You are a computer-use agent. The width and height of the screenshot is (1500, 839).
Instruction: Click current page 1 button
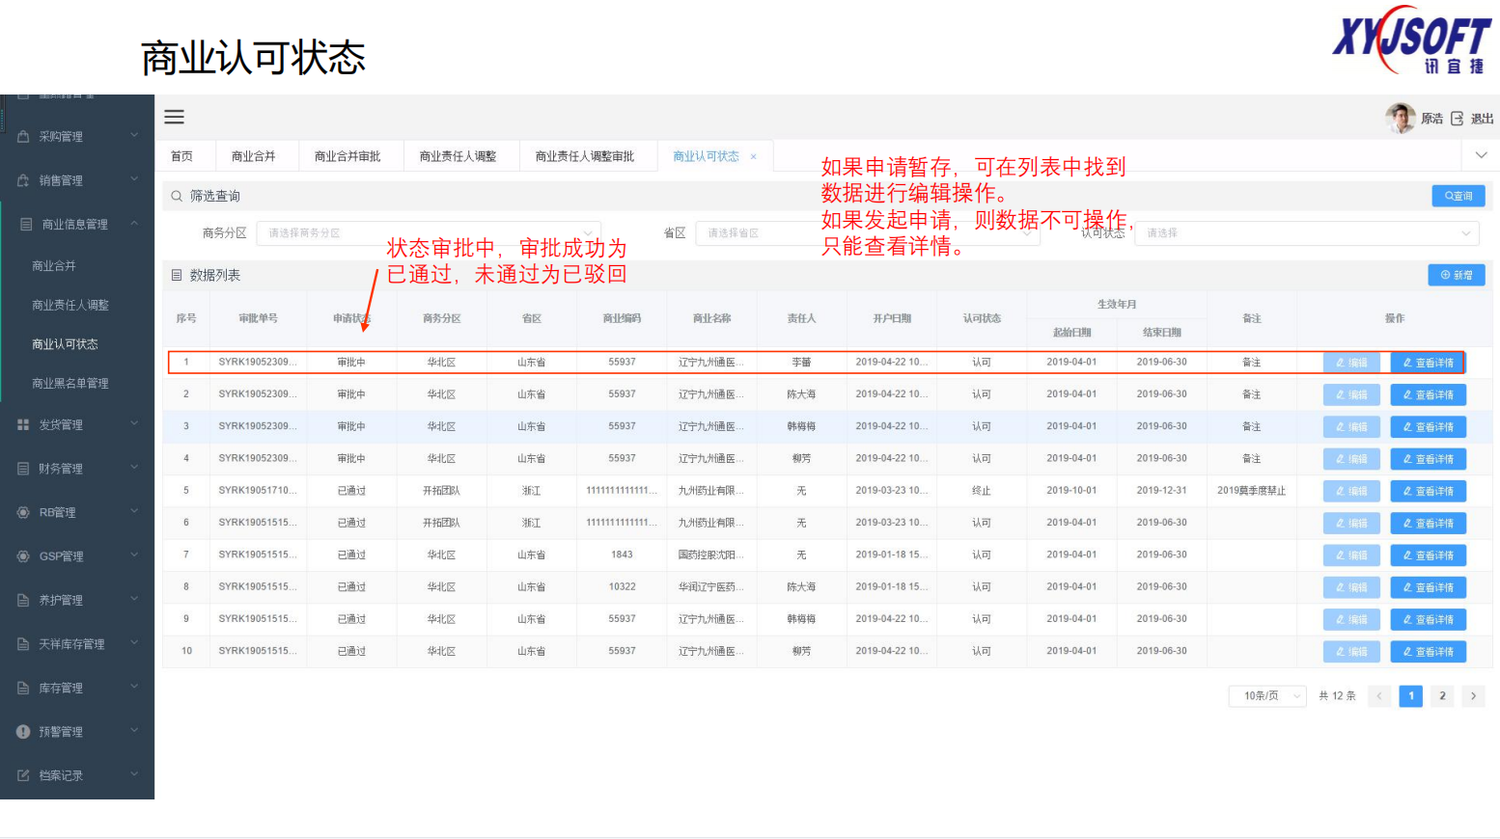(1411, 696)
